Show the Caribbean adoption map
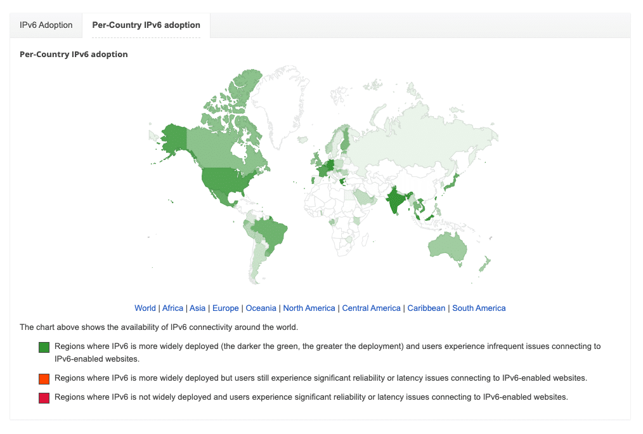The width and height of the screenshot is (643, 434). click(426, 308)
